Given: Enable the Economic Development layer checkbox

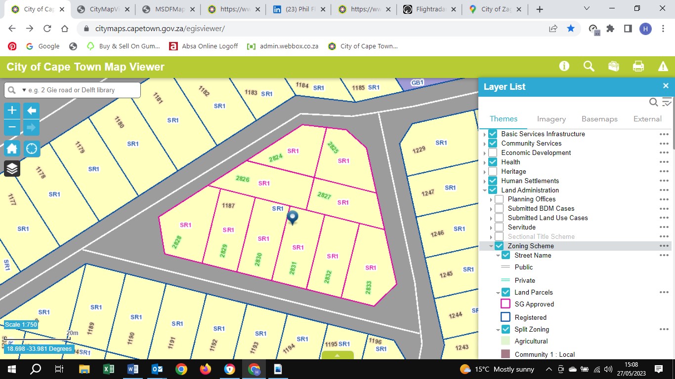Looking at the screenshot, I should point(493,152).
